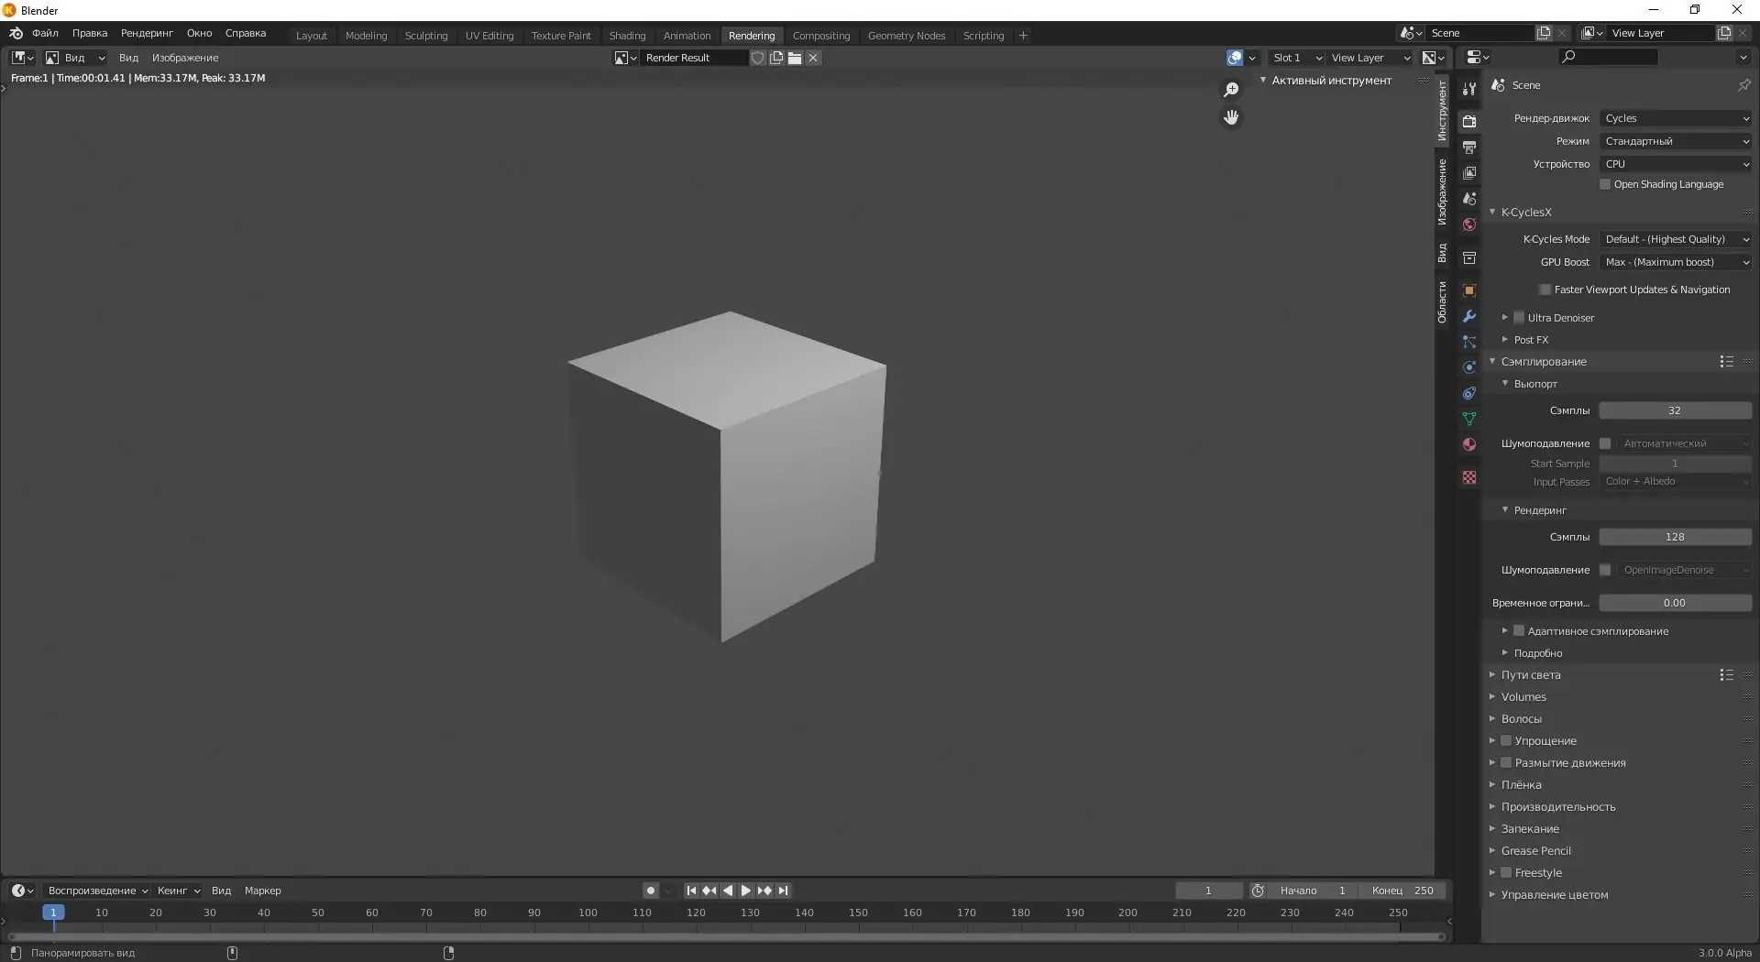Expand the Пути света section

coord(1531,675)
